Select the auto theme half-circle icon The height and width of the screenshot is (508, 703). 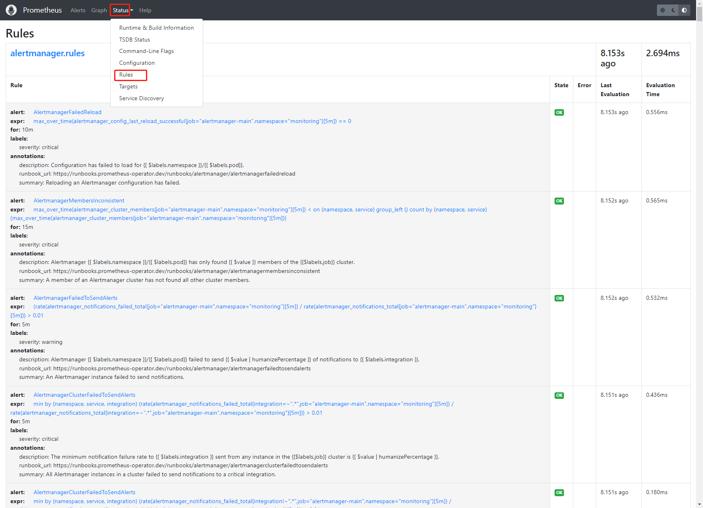point(684,10)
